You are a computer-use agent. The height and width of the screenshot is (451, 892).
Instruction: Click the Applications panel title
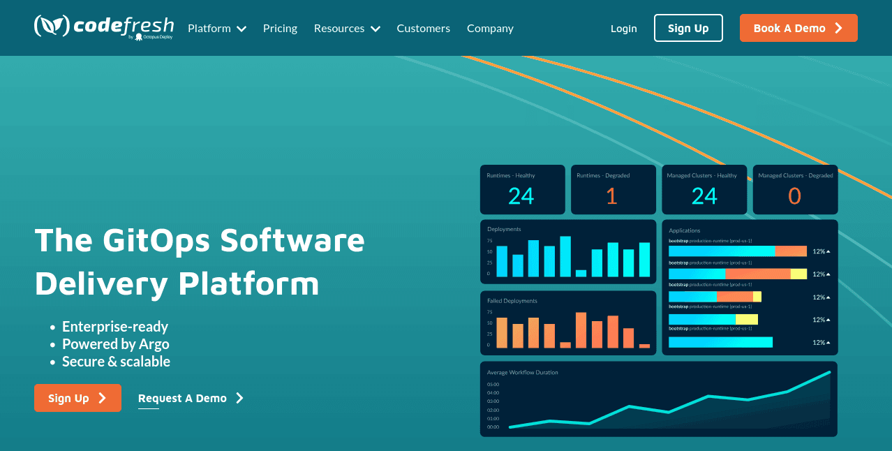click(x=685, y=230)
